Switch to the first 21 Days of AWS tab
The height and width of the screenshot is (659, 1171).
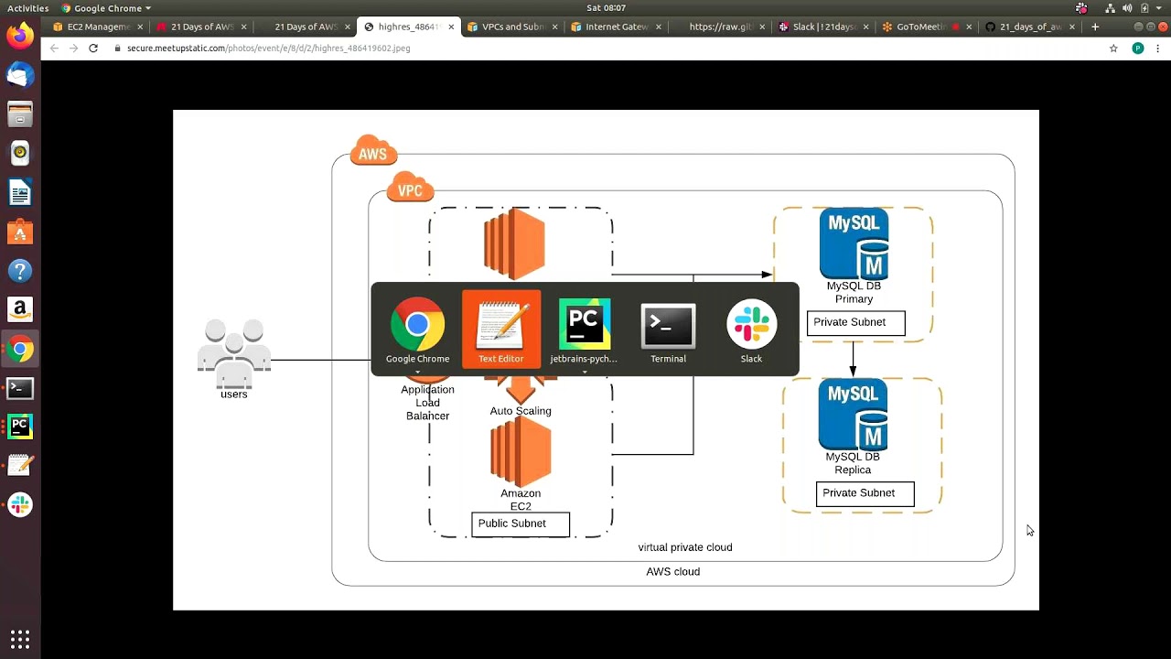click(x=201, y=27)
